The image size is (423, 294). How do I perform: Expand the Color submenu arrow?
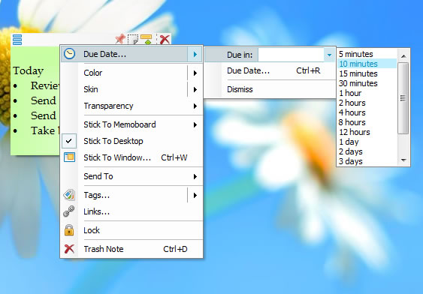195,73
